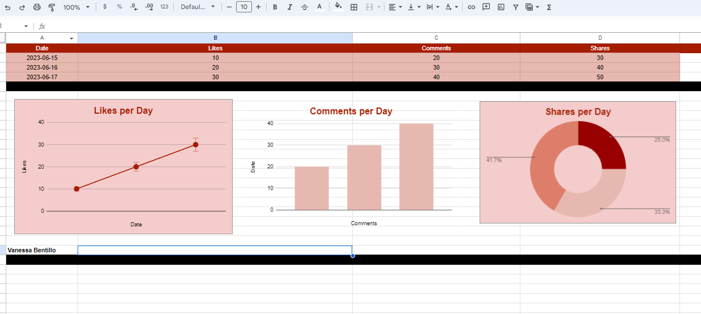Click the select-all corner box
This screenshot has height=314, width=701.
[3, 38]
